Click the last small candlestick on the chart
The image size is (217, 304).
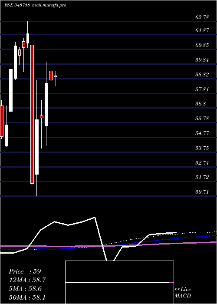pos(56,76)
